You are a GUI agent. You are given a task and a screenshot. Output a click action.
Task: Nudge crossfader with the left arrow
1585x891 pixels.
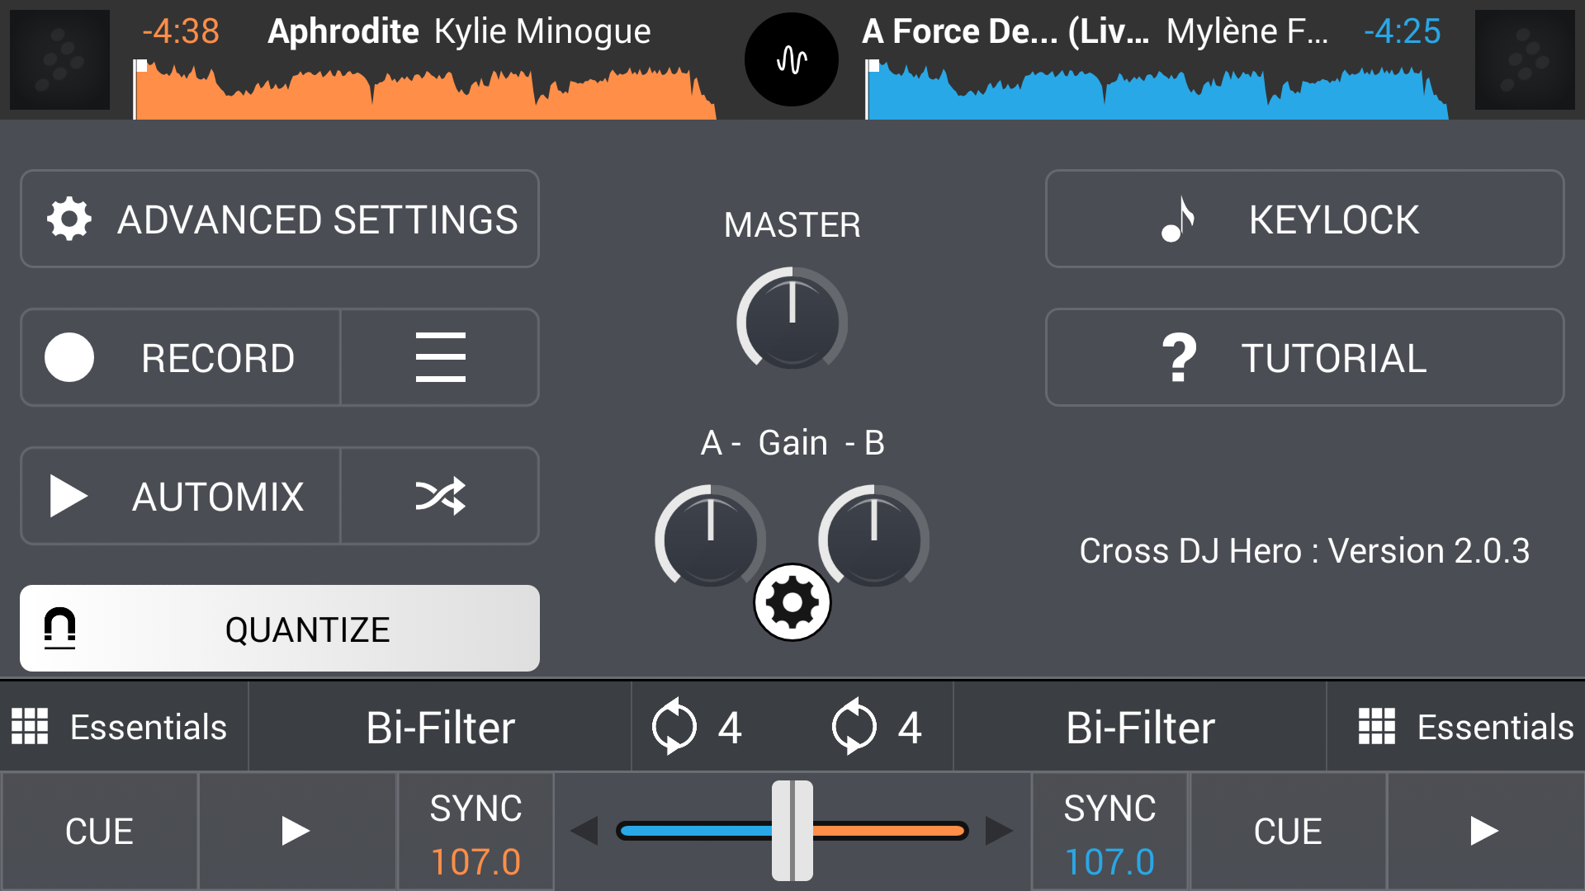584,831
